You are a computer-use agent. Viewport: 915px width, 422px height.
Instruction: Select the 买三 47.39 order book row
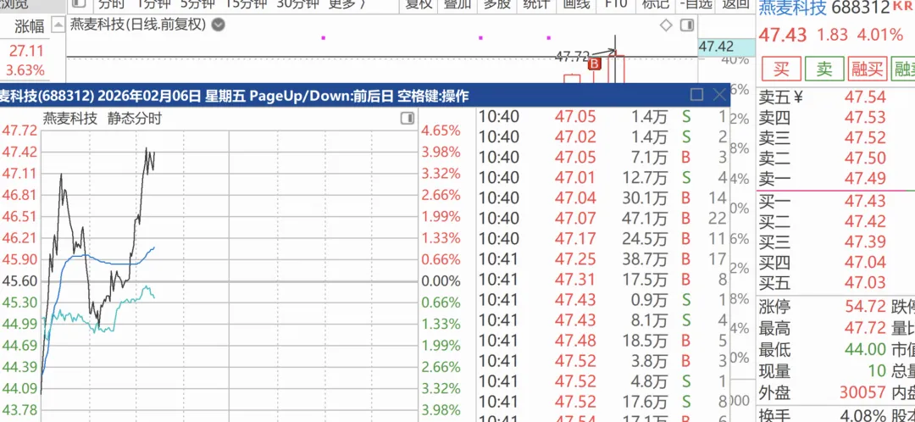[x=835, y=242]
